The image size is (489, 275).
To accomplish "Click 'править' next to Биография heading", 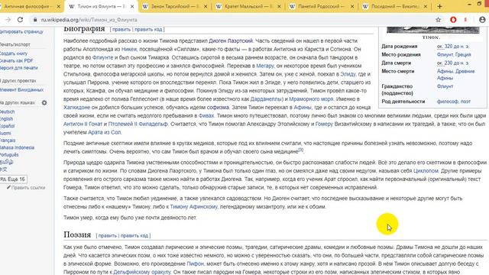I will point(121,29).
